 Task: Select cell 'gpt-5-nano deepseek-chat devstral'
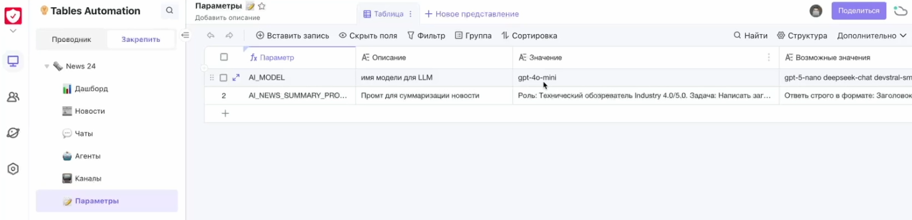845,78
